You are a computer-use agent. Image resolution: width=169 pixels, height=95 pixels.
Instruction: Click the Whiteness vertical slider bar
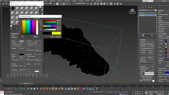click(x=37, y=27)
